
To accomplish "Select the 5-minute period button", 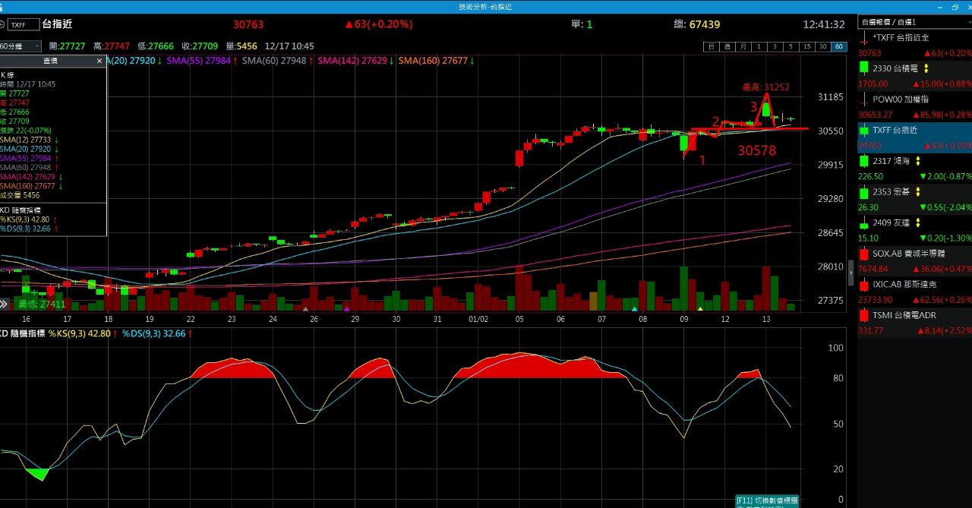I will click(791, 46).
